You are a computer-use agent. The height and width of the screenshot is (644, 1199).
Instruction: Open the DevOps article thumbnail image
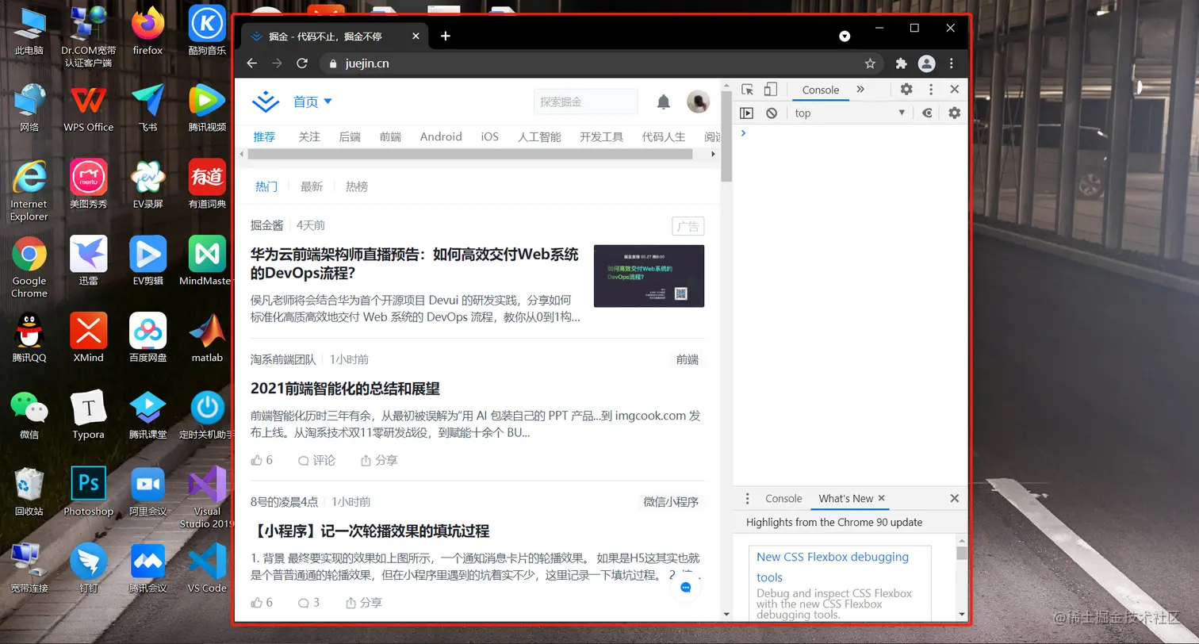coord(649,276)
